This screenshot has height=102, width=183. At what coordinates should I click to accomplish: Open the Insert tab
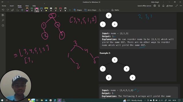12,6
